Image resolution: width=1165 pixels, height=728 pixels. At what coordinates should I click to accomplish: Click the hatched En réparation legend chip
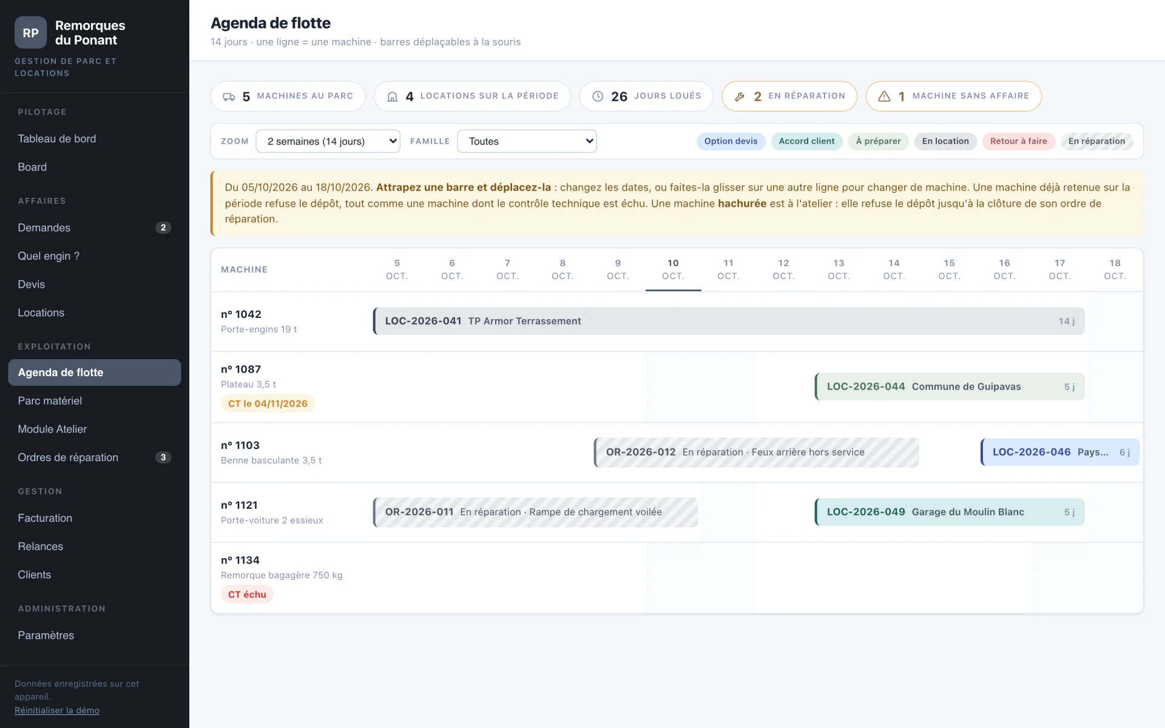(x=1096, y=141)
